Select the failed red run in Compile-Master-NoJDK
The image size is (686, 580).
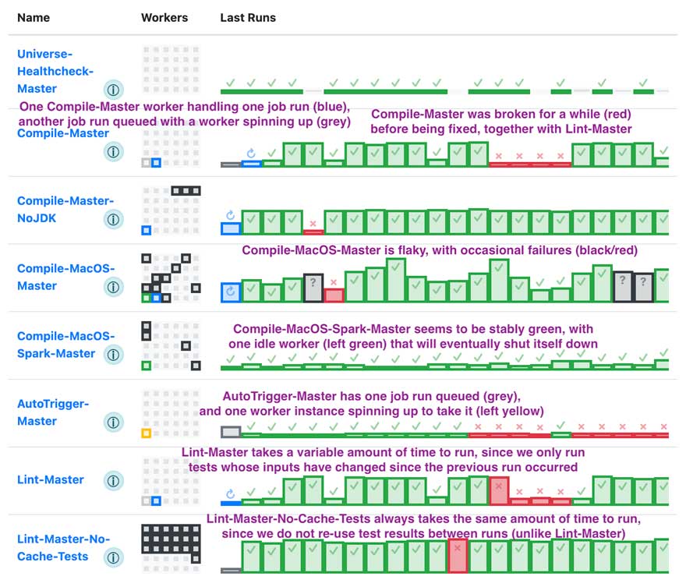tap(313, 231)
